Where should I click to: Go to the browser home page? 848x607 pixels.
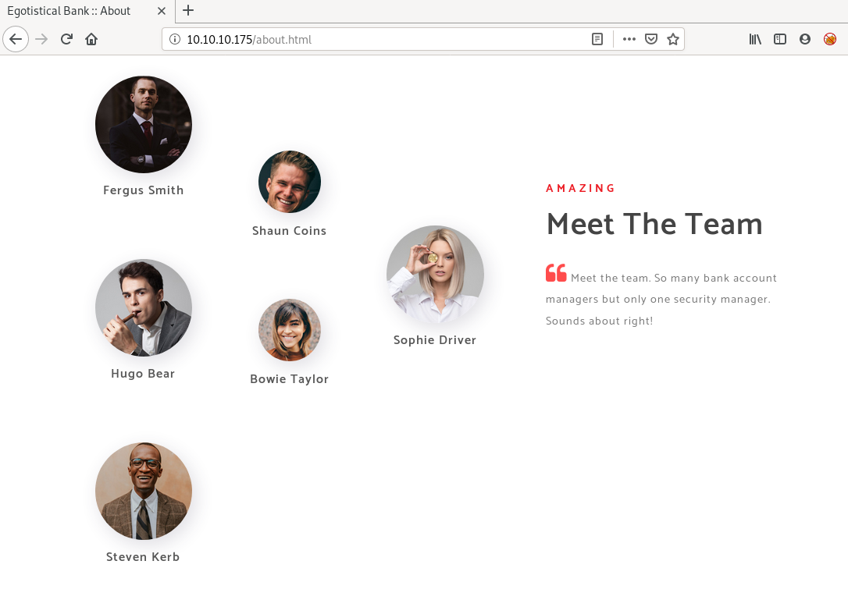tap(91, 39)
